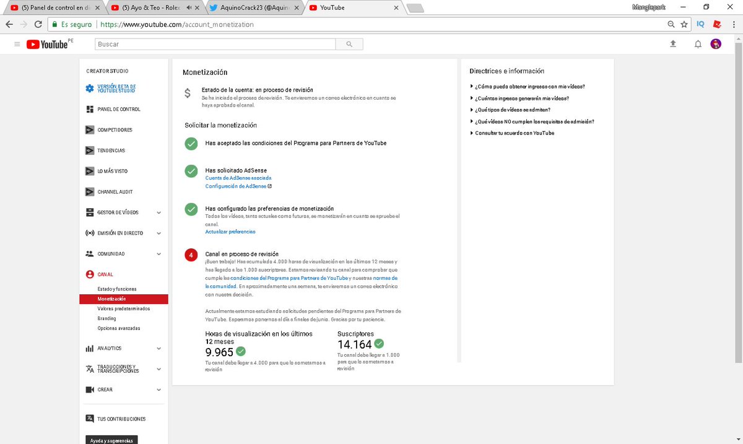Open the YouTube hamburger guide menu

[x=17, y=44]
